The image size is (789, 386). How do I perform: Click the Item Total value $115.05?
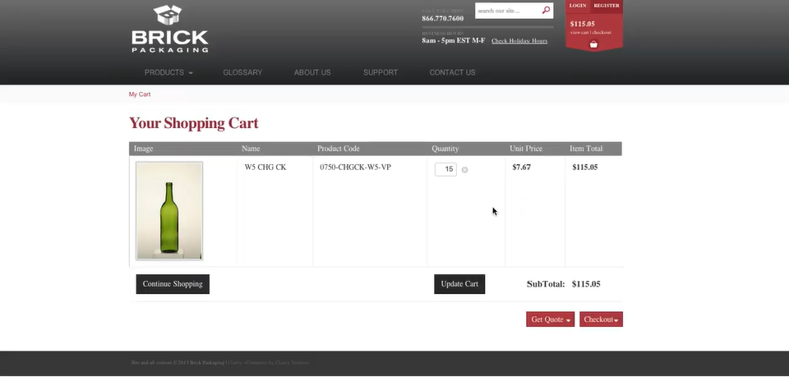tap(585, 168)
